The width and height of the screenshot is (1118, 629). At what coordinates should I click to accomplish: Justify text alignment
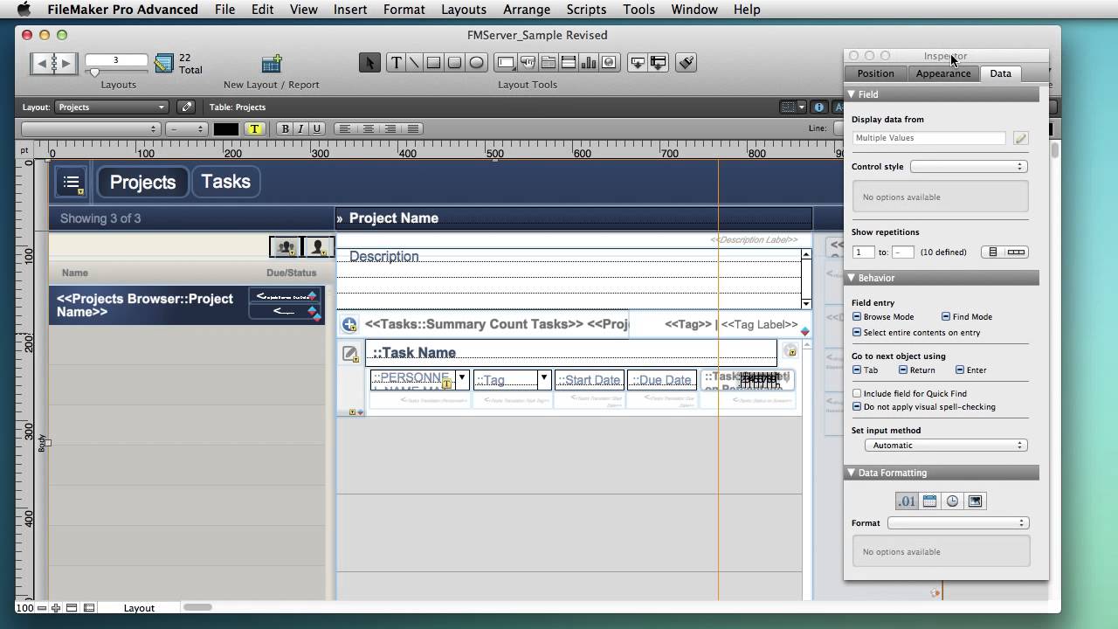pyautogui.click(x=413, y=128)
